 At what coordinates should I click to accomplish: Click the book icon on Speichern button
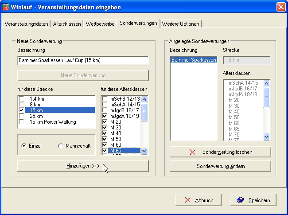[x=240, y=200]
